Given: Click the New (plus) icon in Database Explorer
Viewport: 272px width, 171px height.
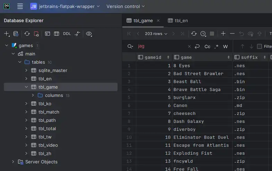Looking at the screenshot, I should (7, 34).
